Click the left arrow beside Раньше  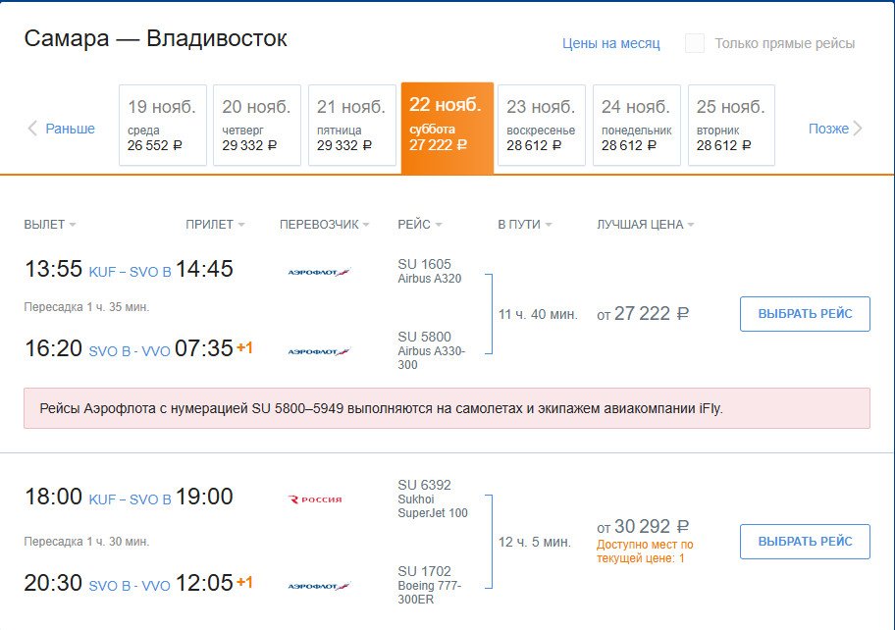click(32, 129)
